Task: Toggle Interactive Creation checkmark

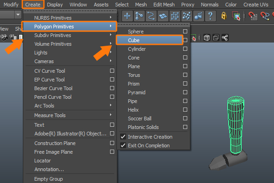Action: tap(123, 137)
